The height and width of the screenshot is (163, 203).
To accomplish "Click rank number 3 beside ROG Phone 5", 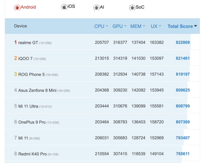I will pyautogui.click(x=15, y=74).
